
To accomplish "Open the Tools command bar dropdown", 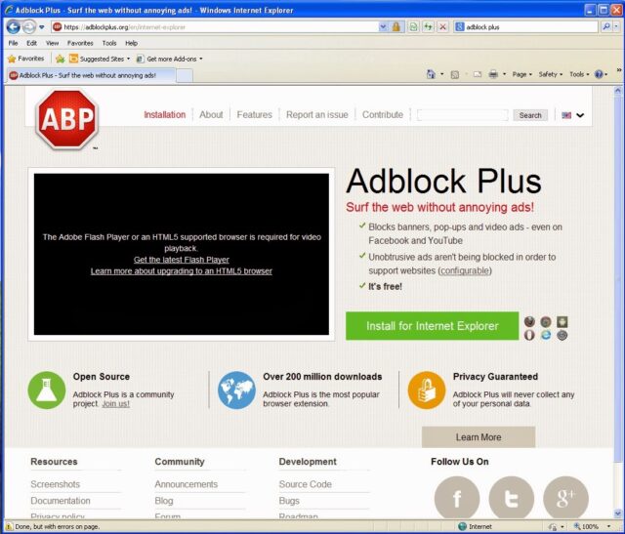I will [579, 74].
